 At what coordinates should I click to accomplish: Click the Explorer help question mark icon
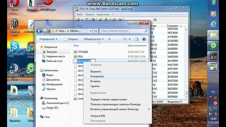[144, 39]
